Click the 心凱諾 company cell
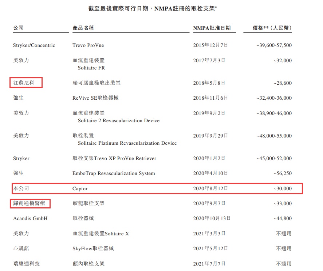This screenshot has height=271, width=323. click(x=21, y=248)
